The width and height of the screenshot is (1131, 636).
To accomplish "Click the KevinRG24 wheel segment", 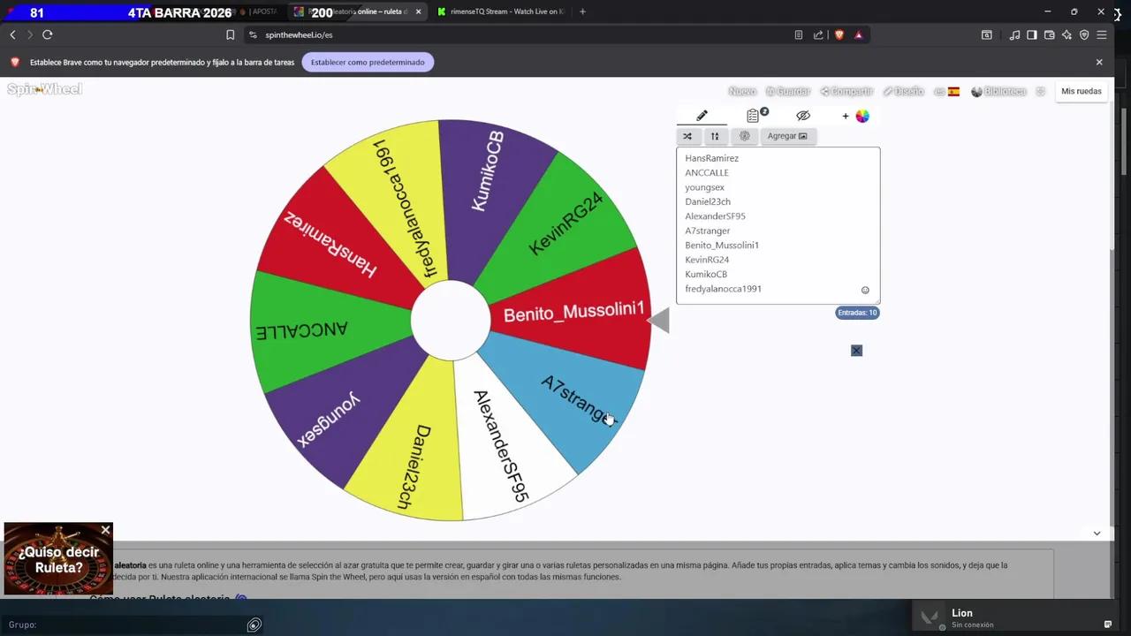I will tap(565, 223).
